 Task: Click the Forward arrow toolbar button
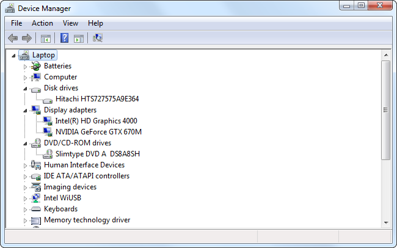coord(27,38)
